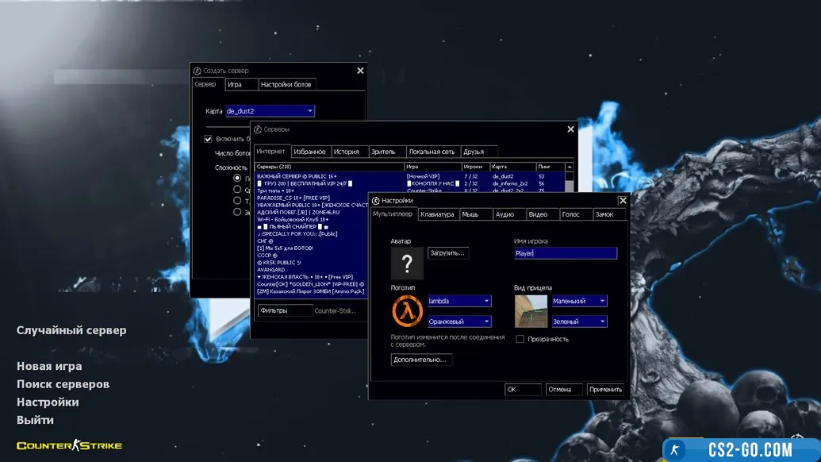Screen dimensions: 821x462
Task: Uncheck the Включить ботов checkbox
Action: [x=209, y=139]
